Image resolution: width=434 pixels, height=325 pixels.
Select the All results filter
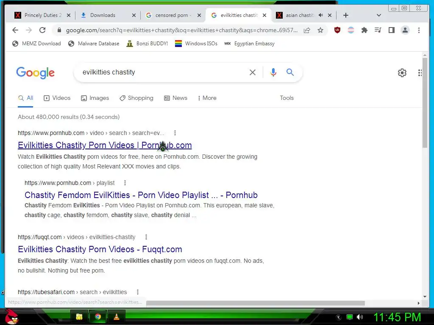click(x=25, y=98)
